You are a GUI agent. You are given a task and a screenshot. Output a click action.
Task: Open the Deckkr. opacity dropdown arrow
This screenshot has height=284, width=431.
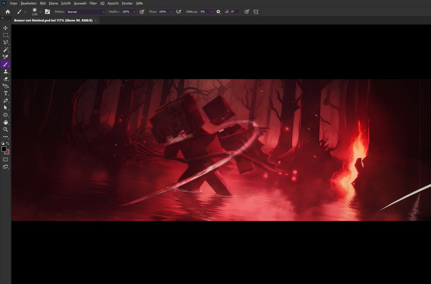[x=134, y=12]
